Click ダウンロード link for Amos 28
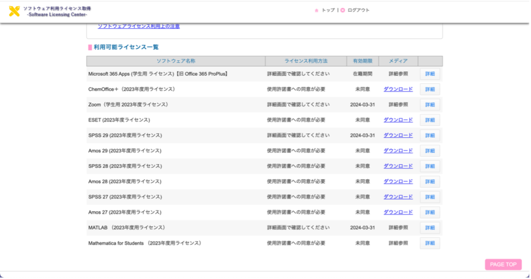This screenshot has height=279, width=531. pos(398,182)
